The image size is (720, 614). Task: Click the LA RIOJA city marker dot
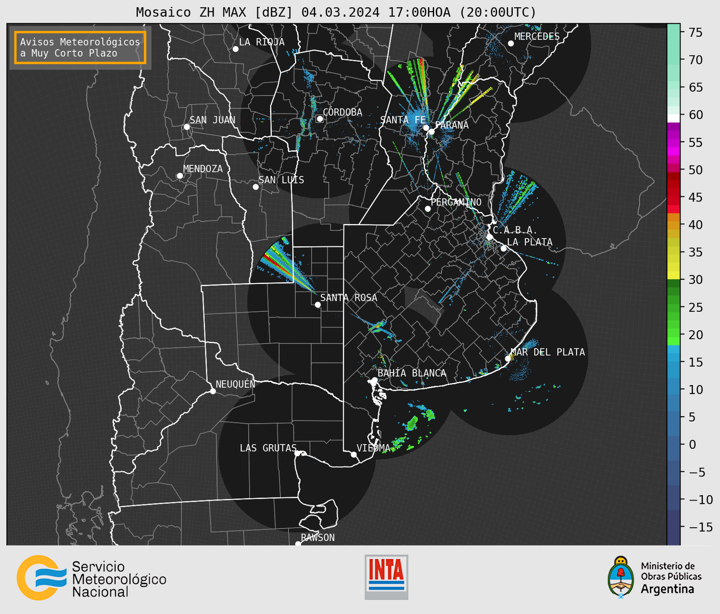coord(236,49)
